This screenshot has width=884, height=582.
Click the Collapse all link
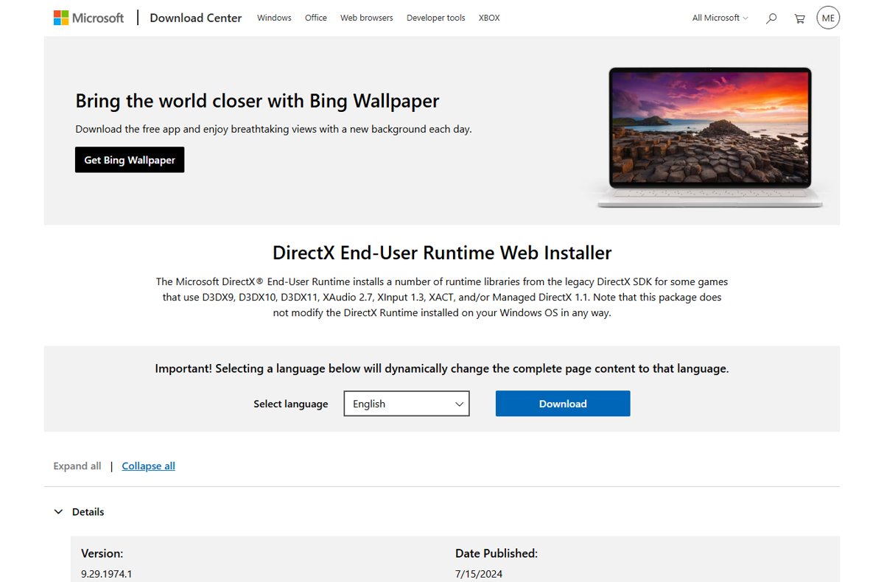pos(148,466)
